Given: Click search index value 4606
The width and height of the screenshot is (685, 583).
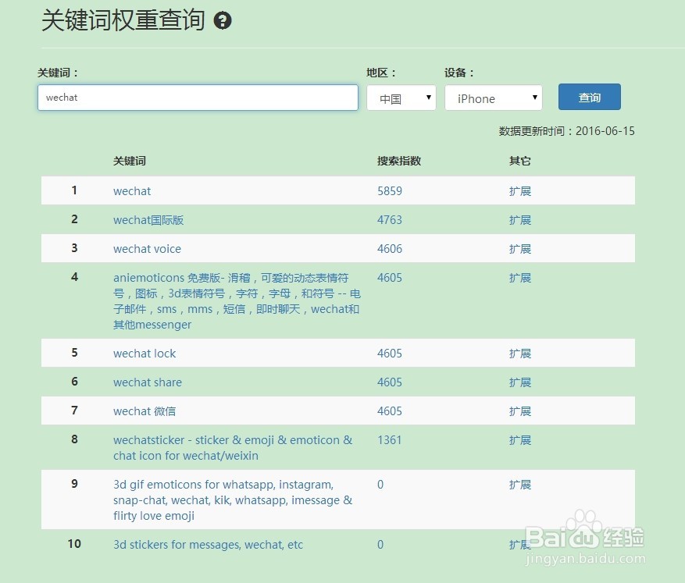Looking at the screenshot, I should point(390,249).
